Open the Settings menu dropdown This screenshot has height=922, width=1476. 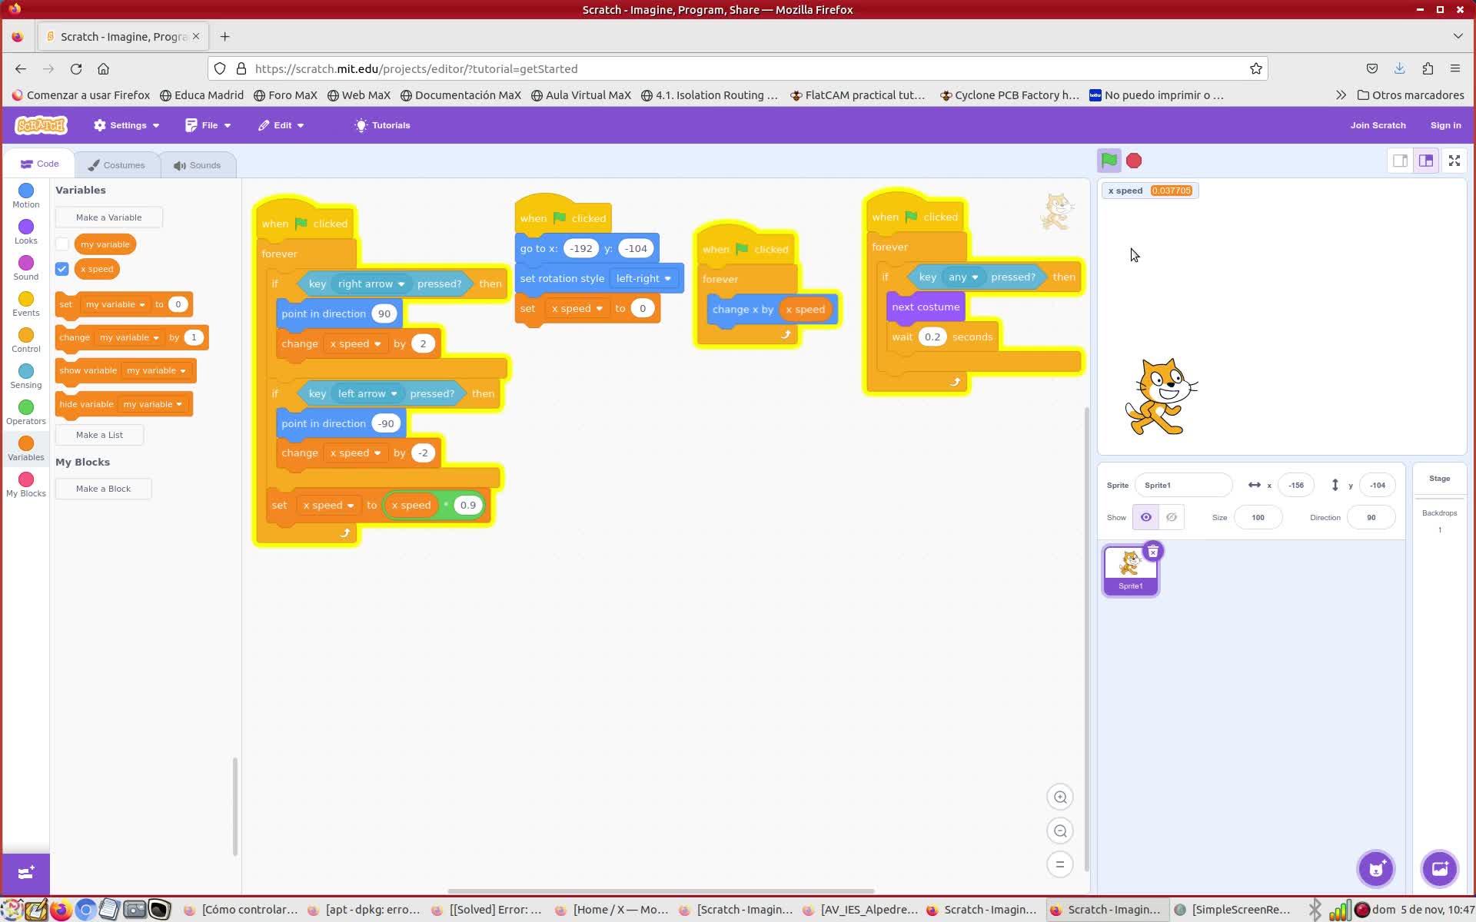127,125
